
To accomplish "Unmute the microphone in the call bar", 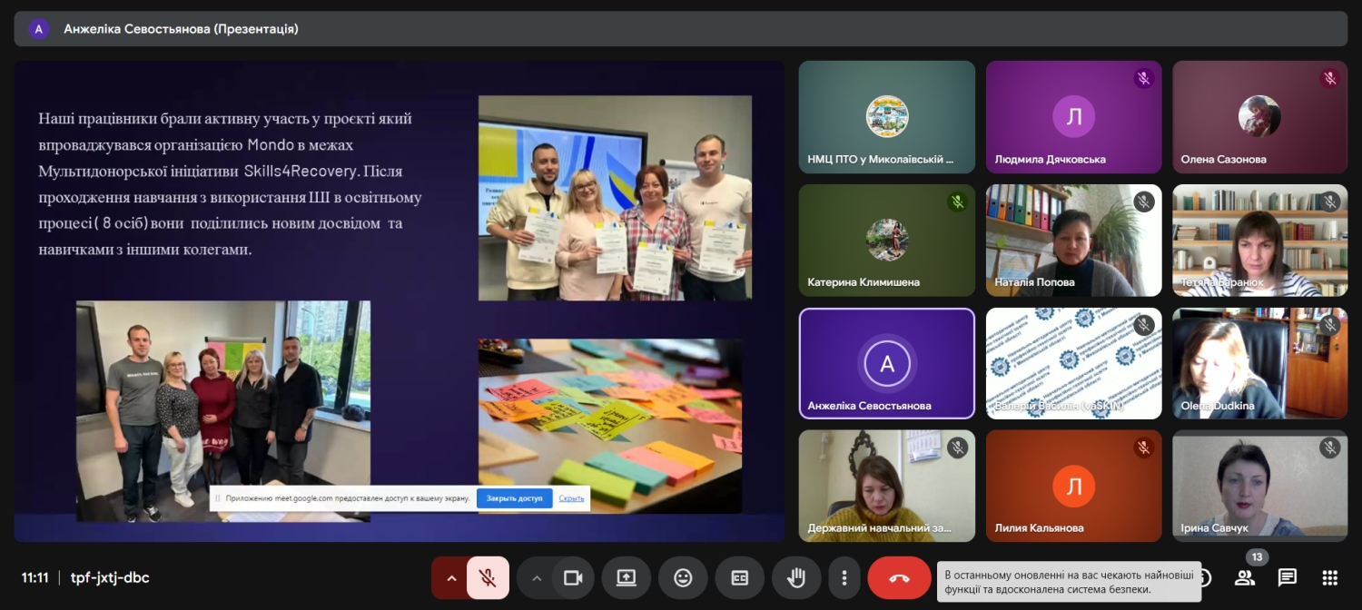I will (488, 578).
